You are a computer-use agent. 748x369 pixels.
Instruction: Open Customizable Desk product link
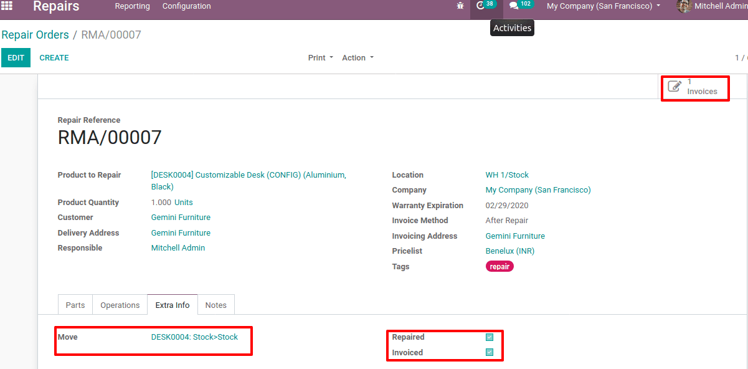click(x=249, y=181)
